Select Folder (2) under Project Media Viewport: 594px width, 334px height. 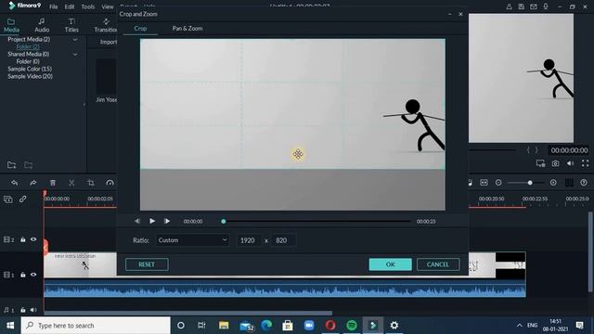[x=28, y=47]
